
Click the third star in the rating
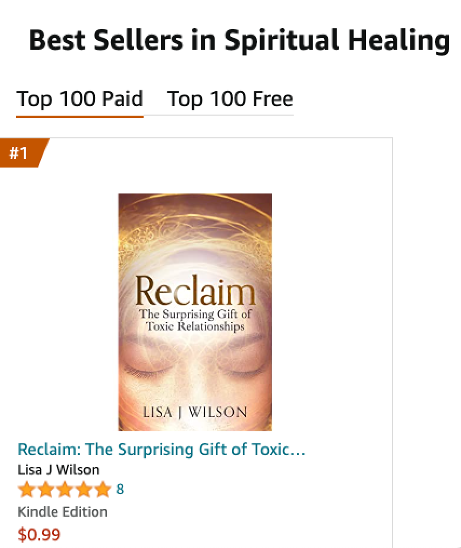(65, 490)
